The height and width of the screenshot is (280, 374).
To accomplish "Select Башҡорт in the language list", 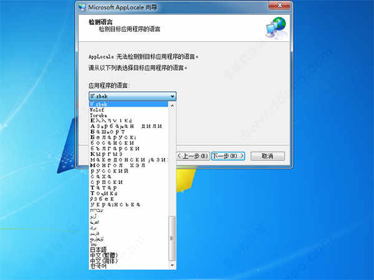I will [129, 132].
